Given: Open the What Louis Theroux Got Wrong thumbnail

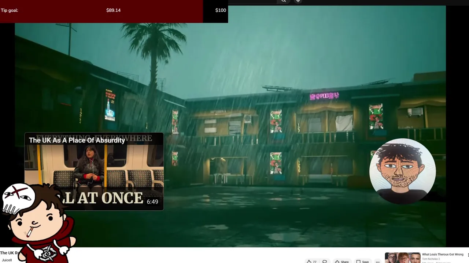Looking at the screenshot, I should pyautogui.click(x=402, y=258).
